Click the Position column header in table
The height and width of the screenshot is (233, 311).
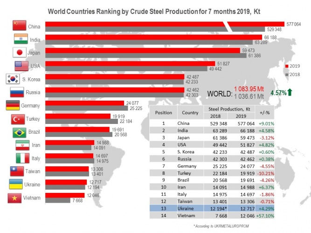tap(163, 112)
